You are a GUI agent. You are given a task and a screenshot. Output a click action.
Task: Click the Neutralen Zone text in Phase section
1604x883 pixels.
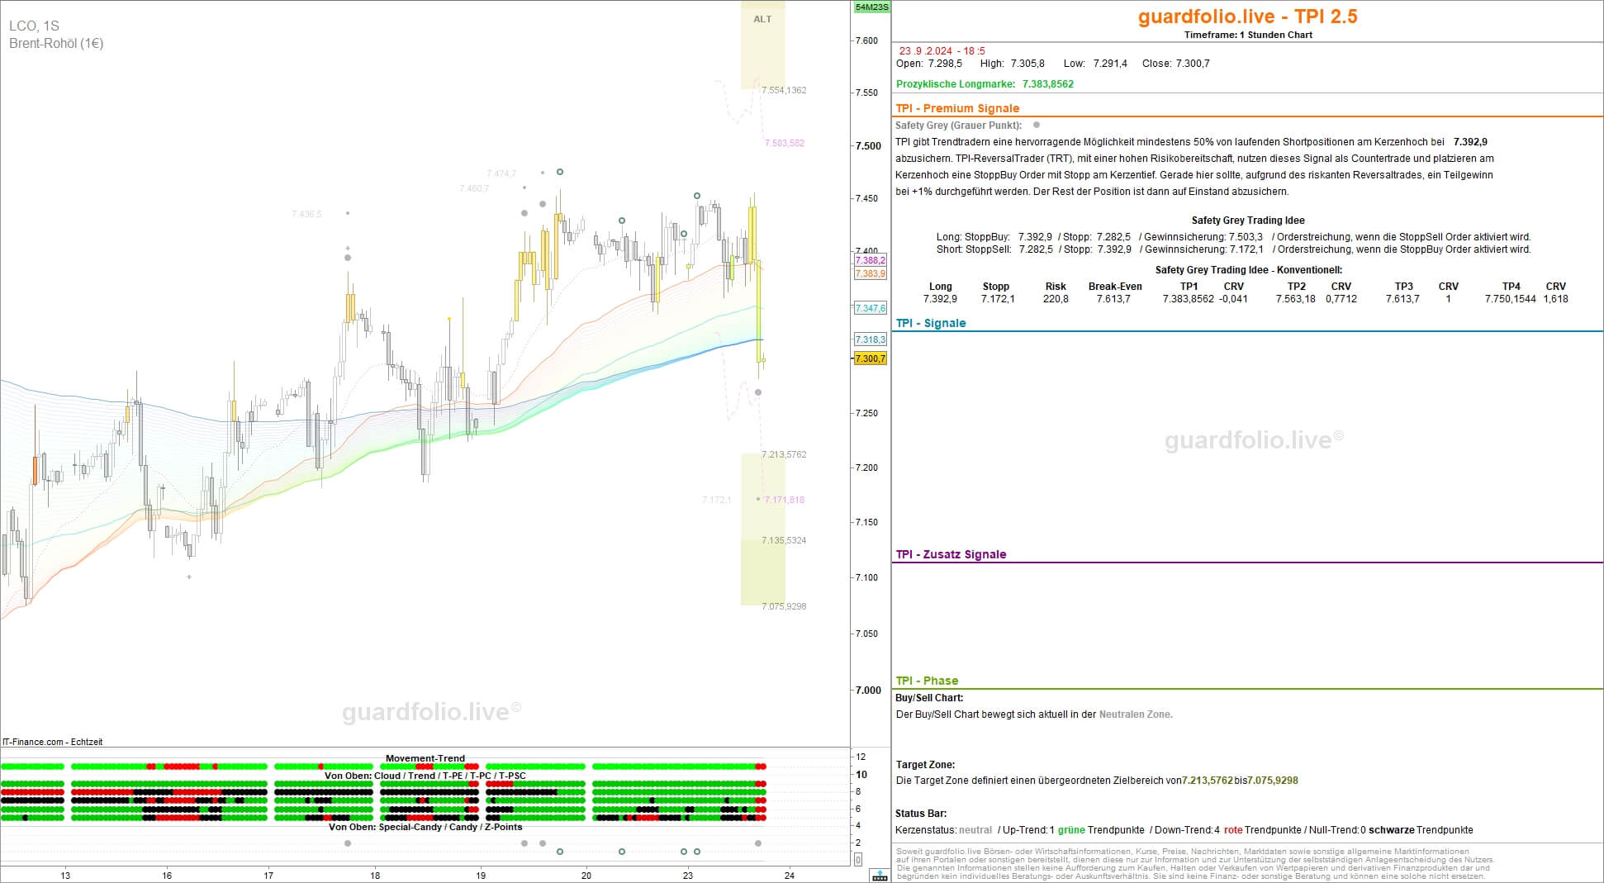(x=1136, y=714)
